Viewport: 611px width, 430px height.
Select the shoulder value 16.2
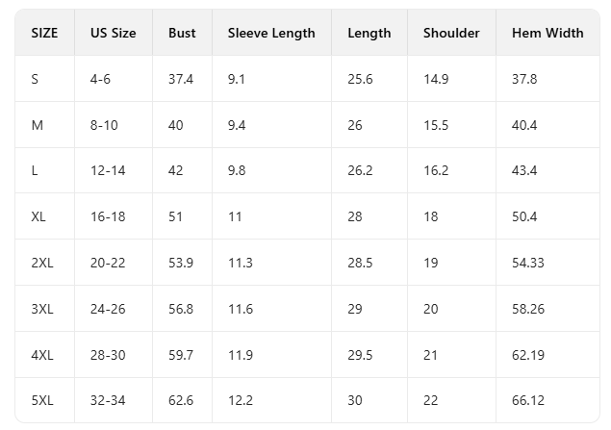click(x=436, y=170)
